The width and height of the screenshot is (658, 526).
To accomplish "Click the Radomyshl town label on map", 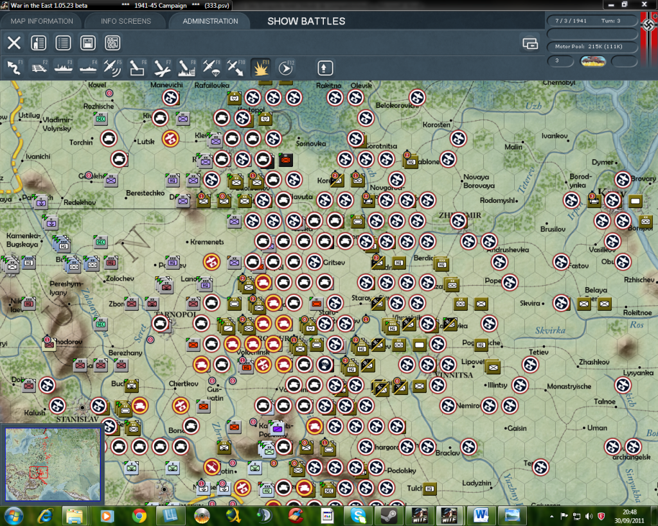I will [497, 200].
